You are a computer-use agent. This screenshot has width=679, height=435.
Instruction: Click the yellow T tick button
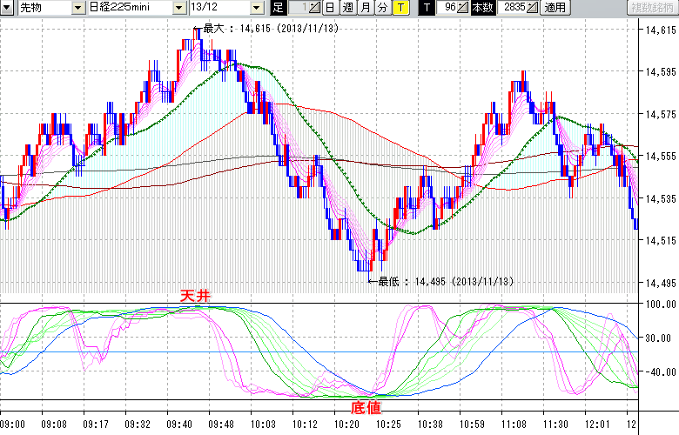400,8
